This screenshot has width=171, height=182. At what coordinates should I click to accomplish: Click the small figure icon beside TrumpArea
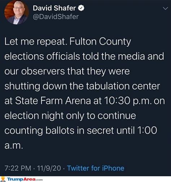coord(3,179)
